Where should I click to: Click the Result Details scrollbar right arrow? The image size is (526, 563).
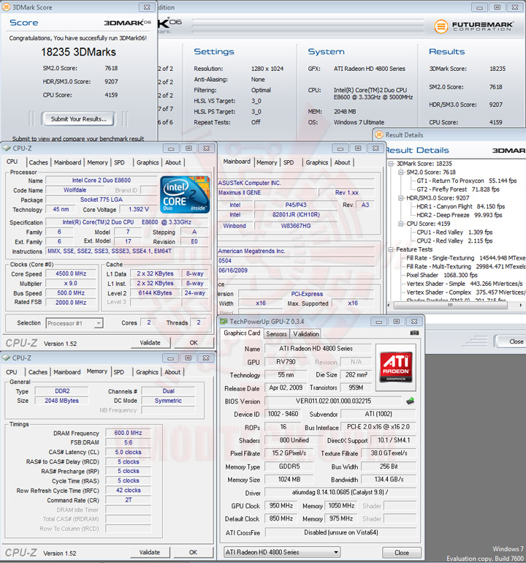coord(521,305)
